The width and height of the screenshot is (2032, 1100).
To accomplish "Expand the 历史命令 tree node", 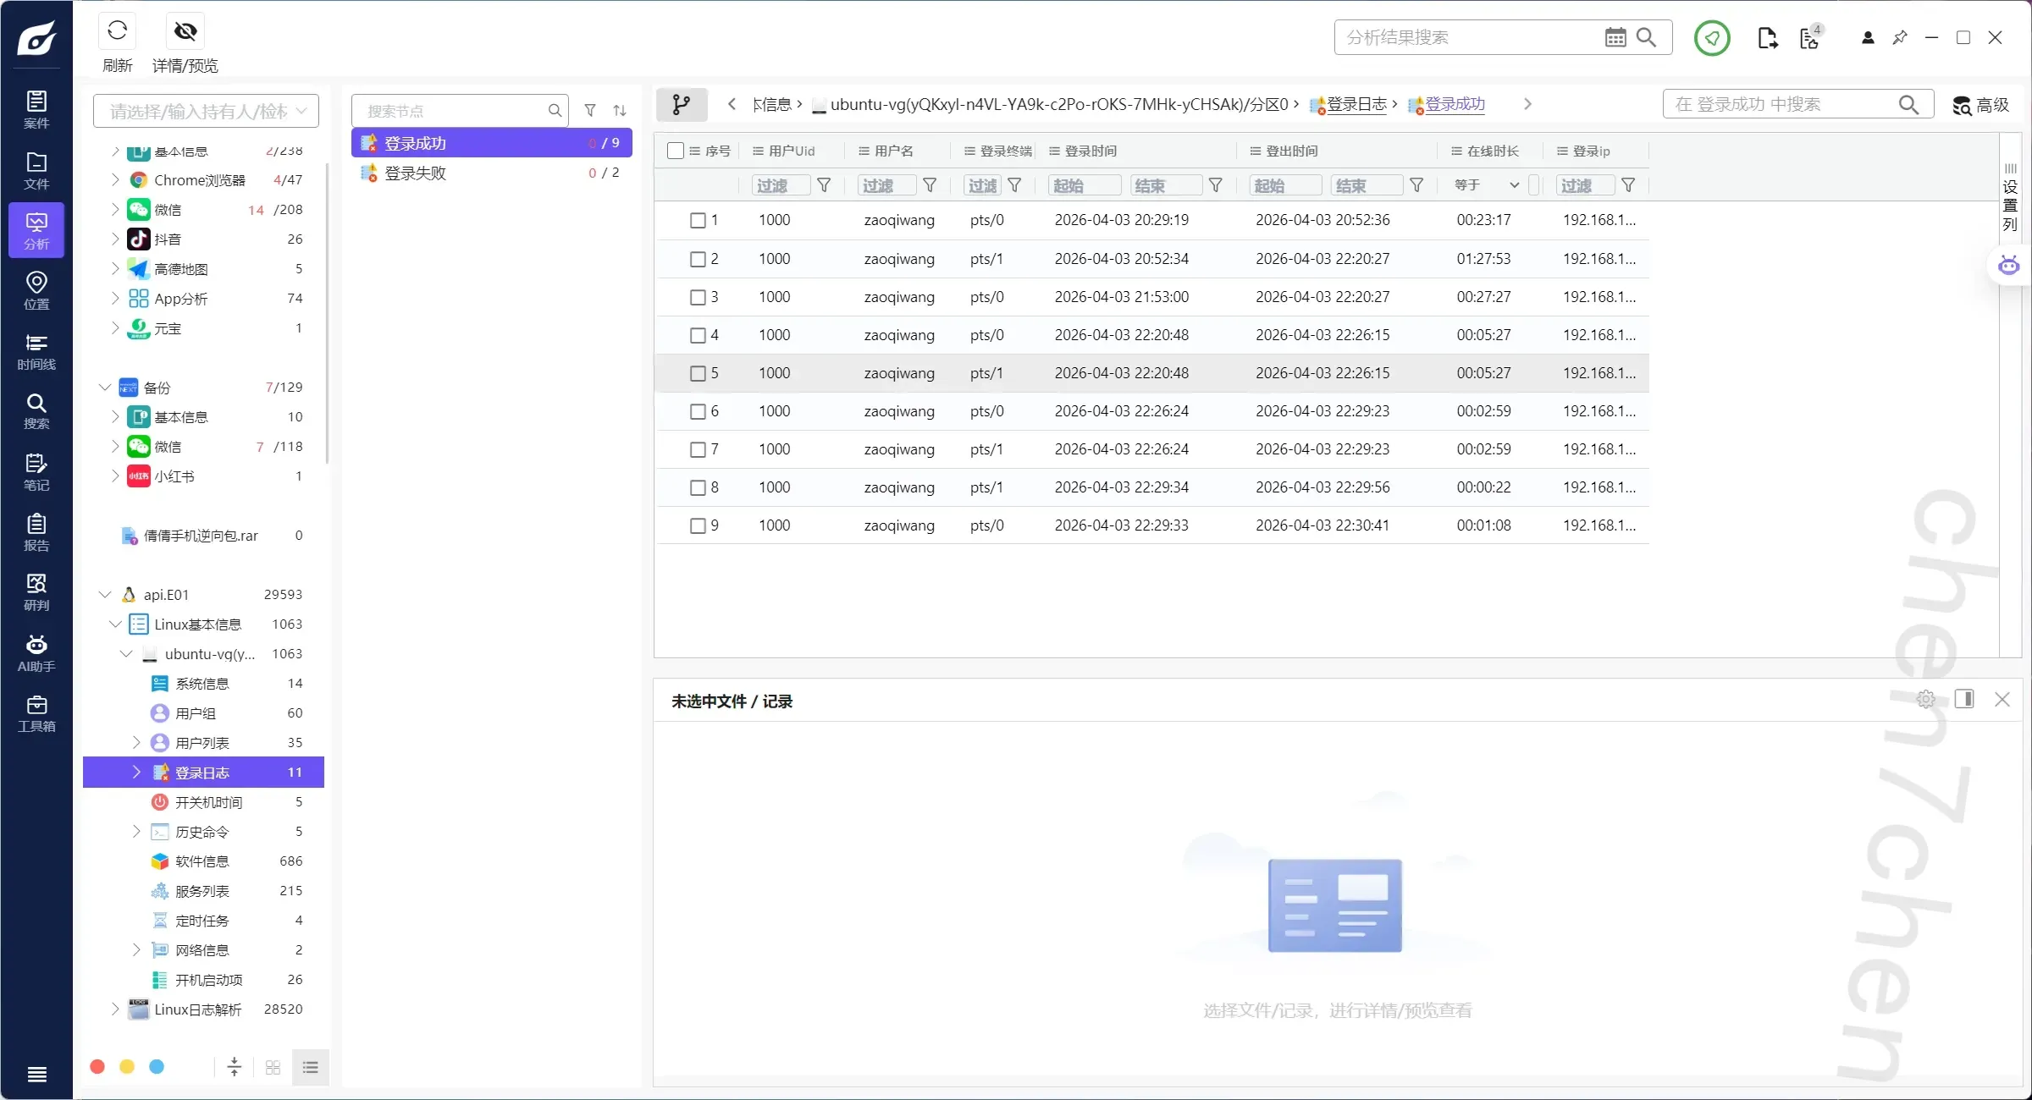I will (x=136, y=832).
